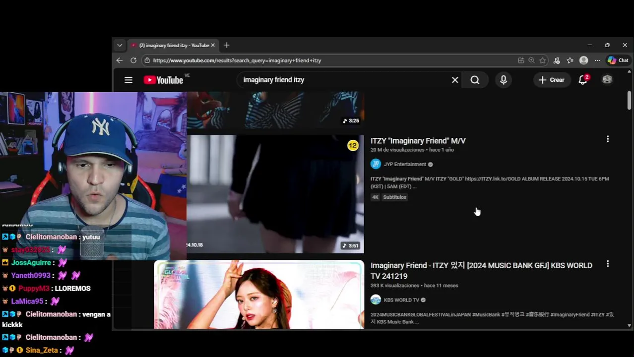Click the age 12 rating badge
This screenshot has width=634, height=357.
[x=353, y=145]
